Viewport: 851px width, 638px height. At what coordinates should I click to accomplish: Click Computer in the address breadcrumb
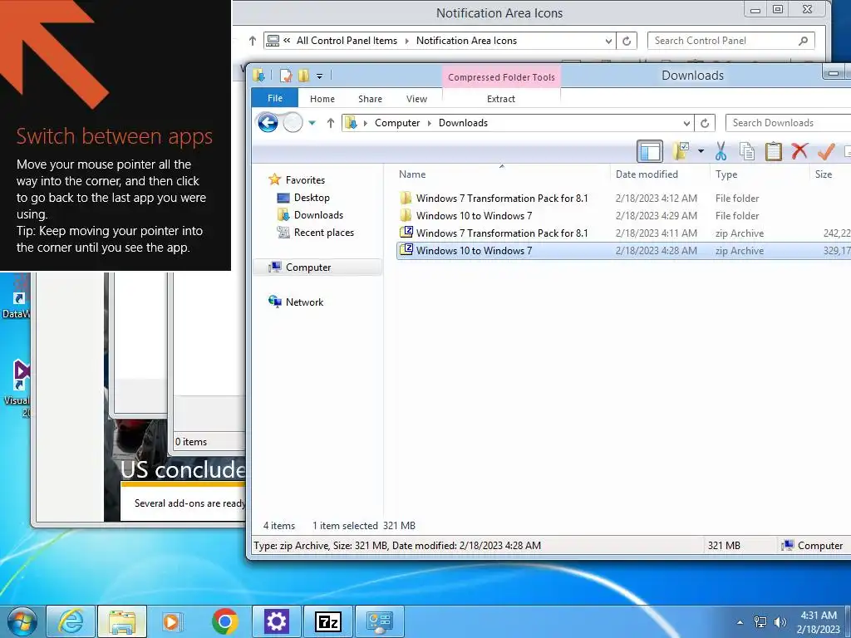(x=397, y=123)
